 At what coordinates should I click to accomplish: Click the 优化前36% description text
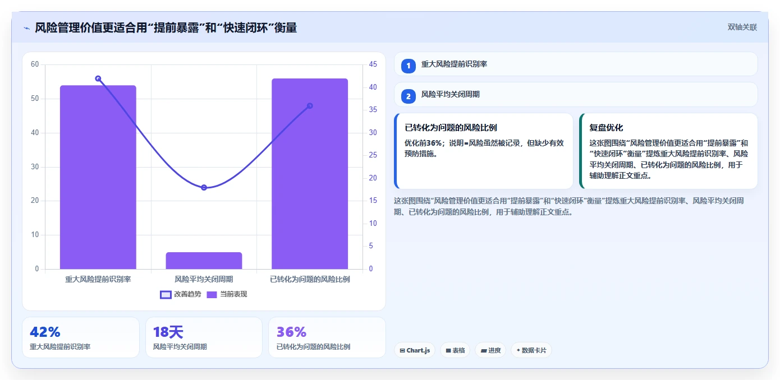484,148
